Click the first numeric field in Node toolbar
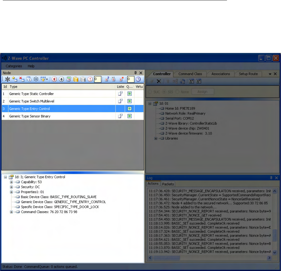281x271 pixels. (97, 79)
